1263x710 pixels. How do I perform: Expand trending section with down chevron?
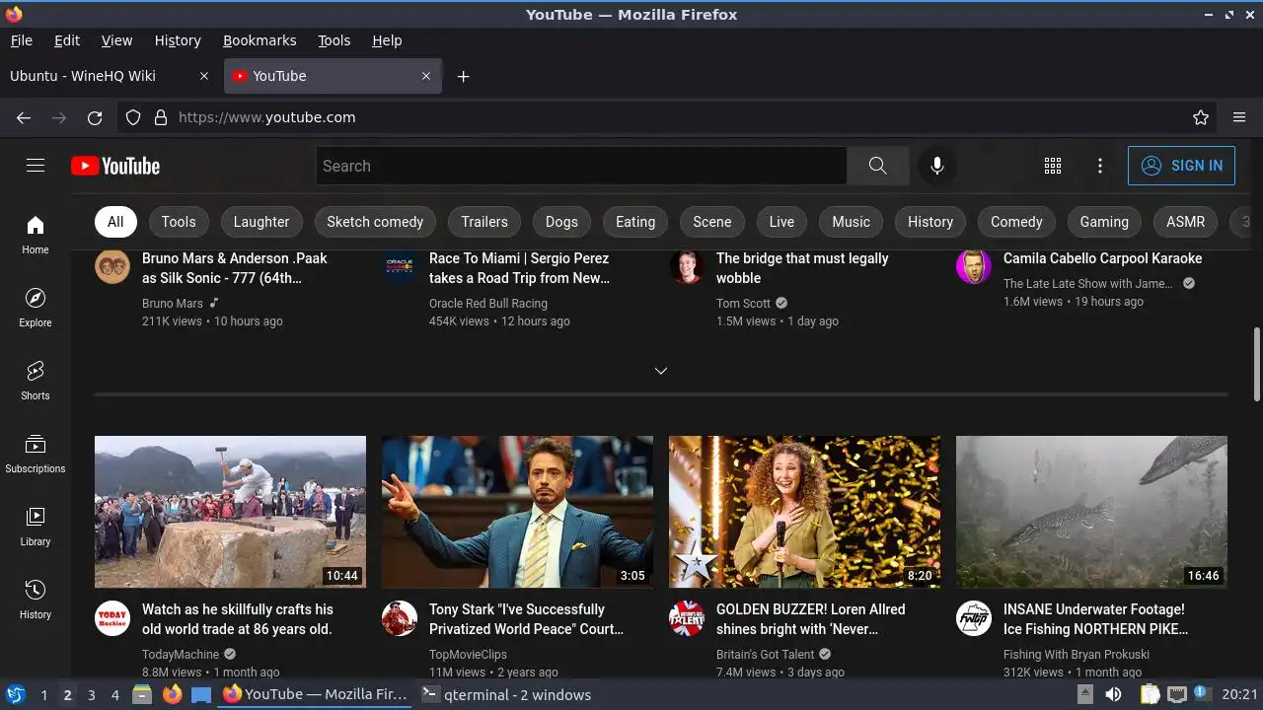click(661, 371)
